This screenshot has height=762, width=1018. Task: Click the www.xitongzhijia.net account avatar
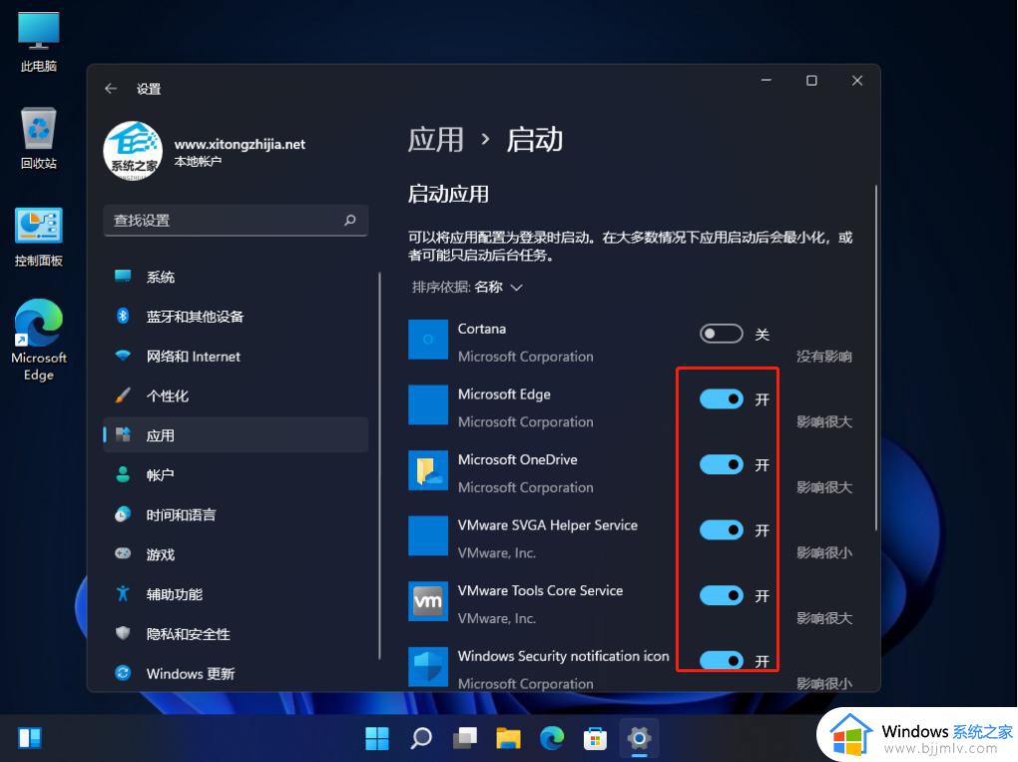click(133, 151)
